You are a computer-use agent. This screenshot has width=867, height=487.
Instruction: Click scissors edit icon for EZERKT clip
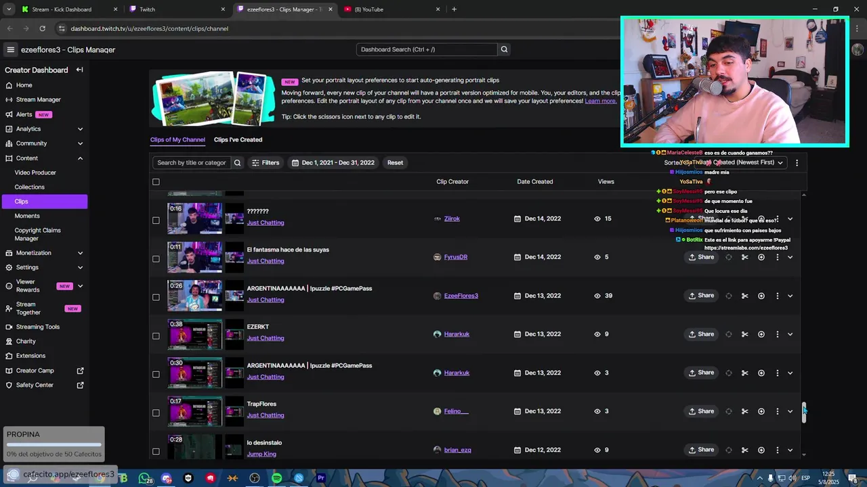click(x=744, y=334)
